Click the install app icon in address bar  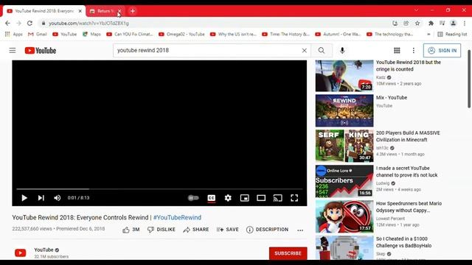[395, 23]
